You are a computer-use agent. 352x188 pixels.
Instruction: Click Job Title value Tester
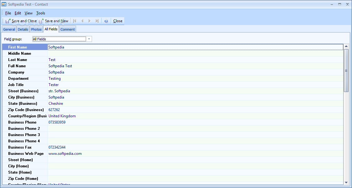[x=195, y=85]
